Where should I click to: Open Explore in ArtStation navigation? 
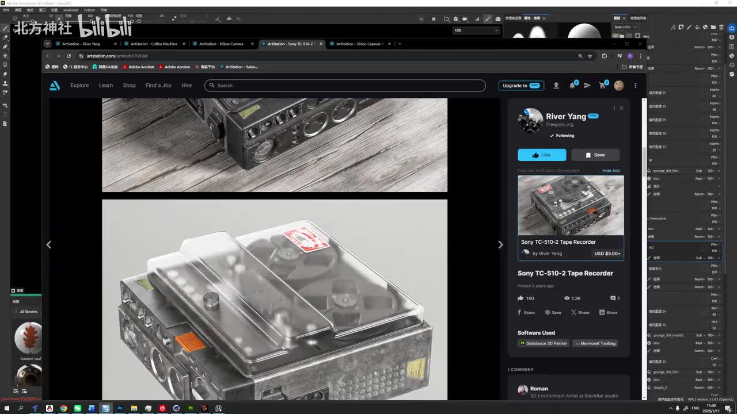(79, 86)
